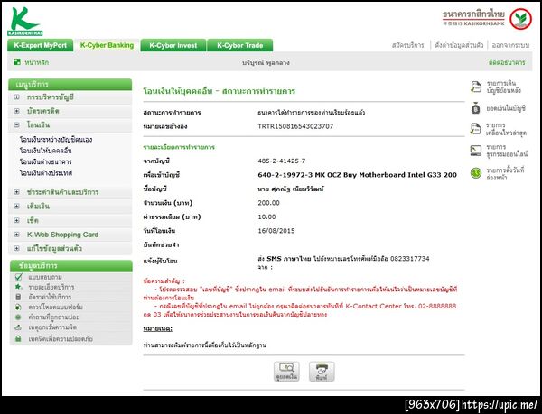Click the fee value 10.00
This screenshot has width=542, height=414.
[x=266, y=217]
